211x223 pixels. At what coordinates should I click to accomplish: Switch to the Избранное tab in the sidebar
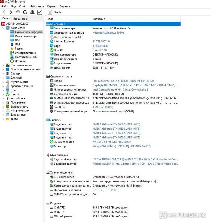coord(20,19)
